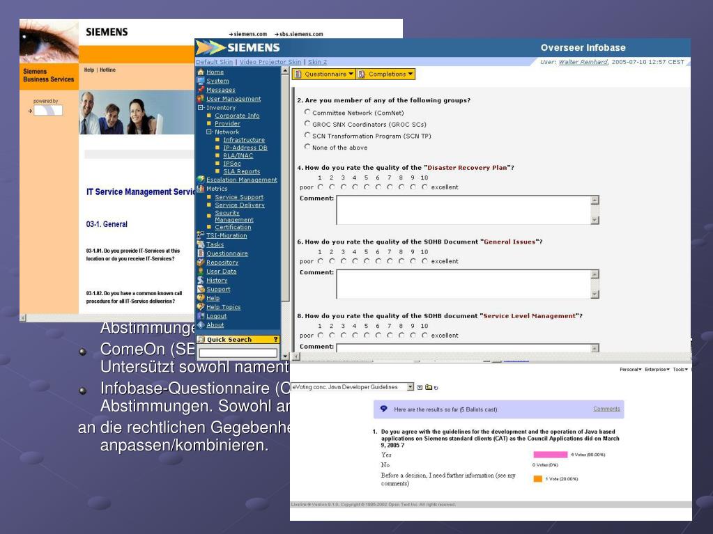Click the pink Yes votes bar
Screen dimensions: 713x534
[550, 455]
